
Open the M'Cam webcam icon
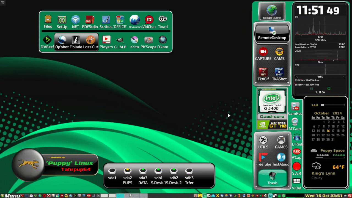click(295, 122)
